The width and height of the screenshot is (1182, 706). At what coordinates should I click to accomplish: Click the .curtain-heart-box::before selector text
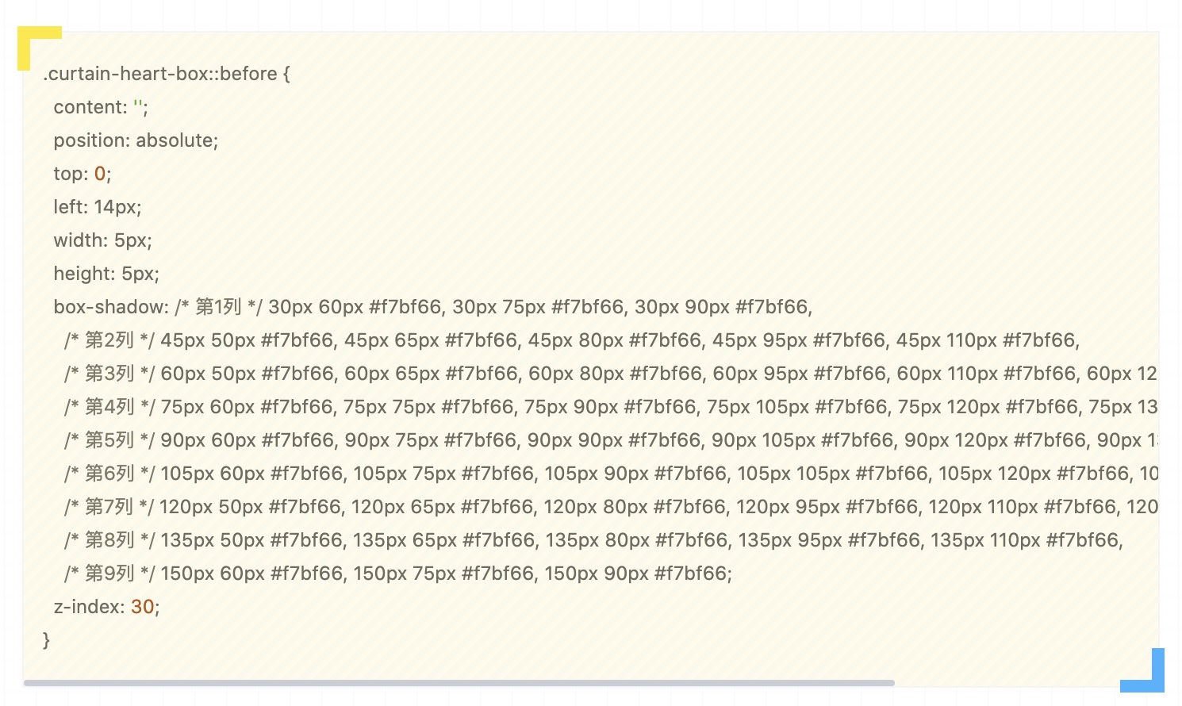click(160, 74)
